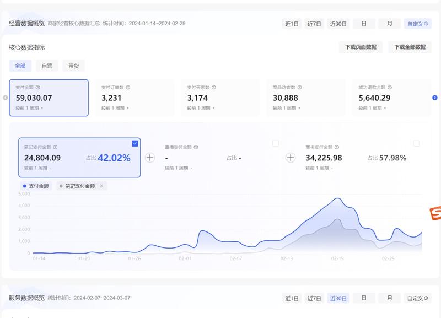The image size is (441, 318).
Task: Check the 商卡支付金额 checkbox
Action: [x=416, y=143]
